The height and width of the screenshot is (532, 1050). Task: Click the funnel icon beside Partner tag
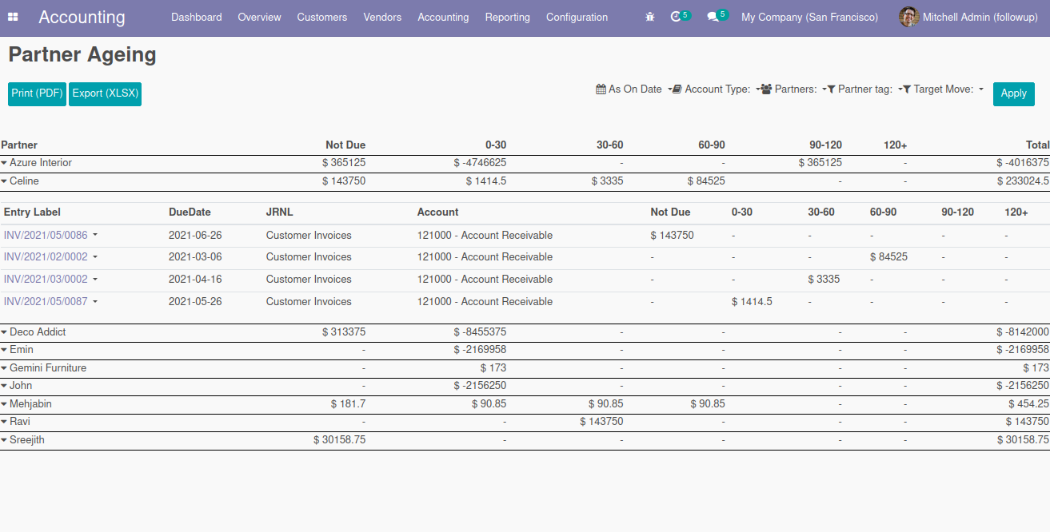click(x=831, y=89)
